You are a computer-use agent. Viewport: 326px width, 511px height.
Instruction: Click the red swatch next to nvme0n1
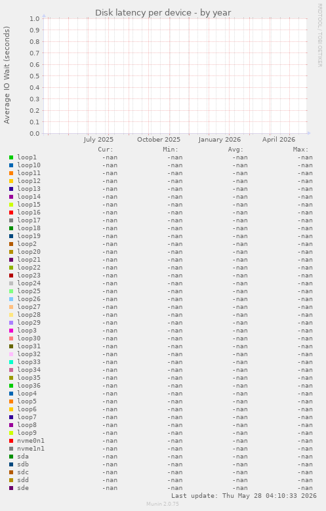11,441
